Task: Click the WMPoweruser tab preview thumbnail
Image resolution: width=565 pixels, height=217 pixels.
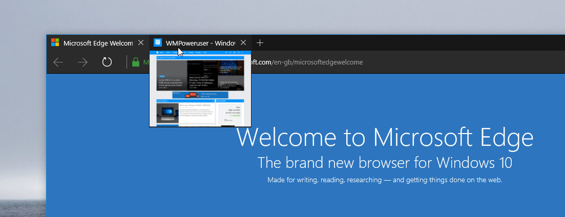Action: pos(200,89)
